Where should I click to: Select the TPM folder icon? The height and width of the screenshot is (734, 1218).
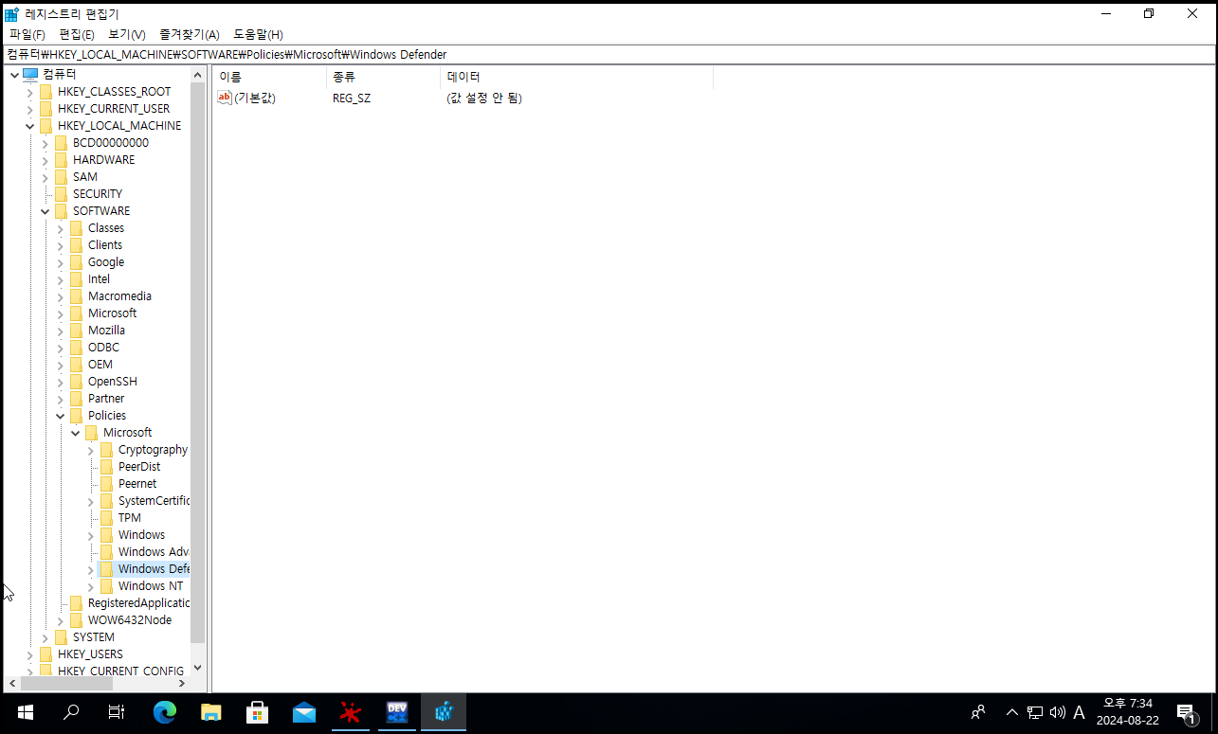click(106, 518)
